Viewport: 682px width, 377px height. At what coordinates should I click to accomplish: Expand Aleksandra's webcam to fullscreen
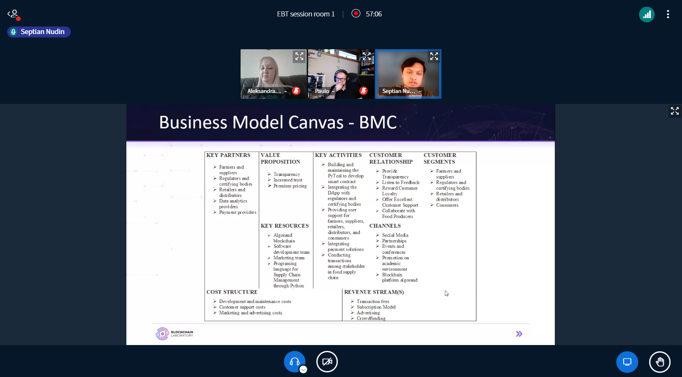pyautogui.click(x=299, y=56)
